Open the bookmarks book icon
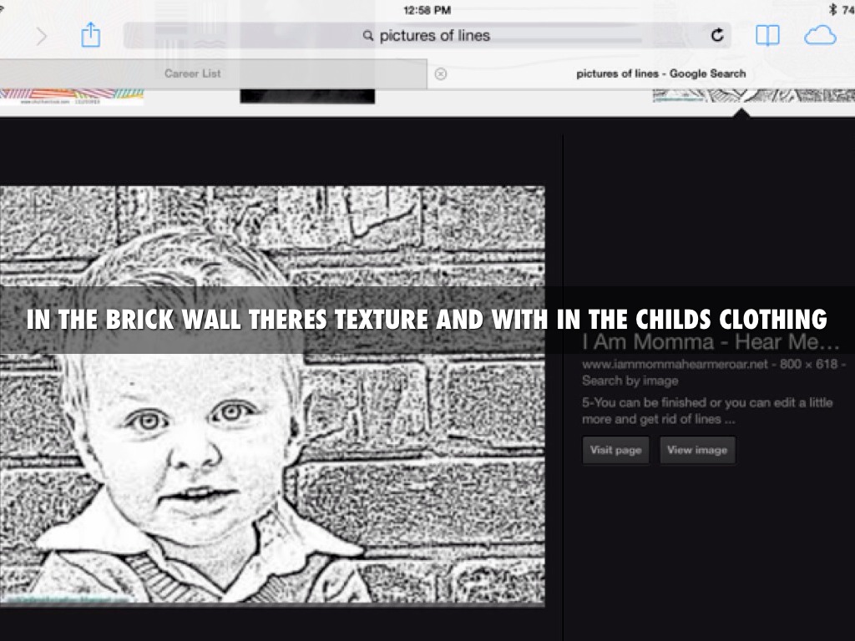The width and height of the screenshot is (855, 641). pos(767,35)
